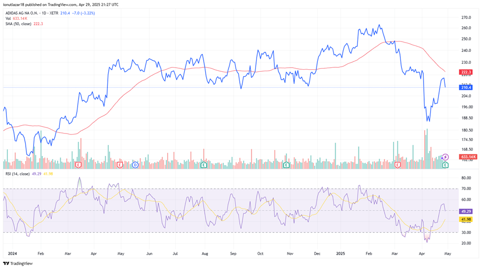
Task: Click the green earnings marker at August 2024
Action: point(203,164)
